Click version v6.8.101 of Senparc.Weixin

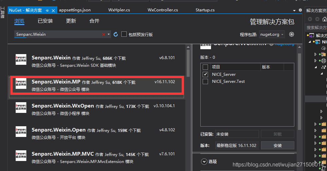(167, 58)
